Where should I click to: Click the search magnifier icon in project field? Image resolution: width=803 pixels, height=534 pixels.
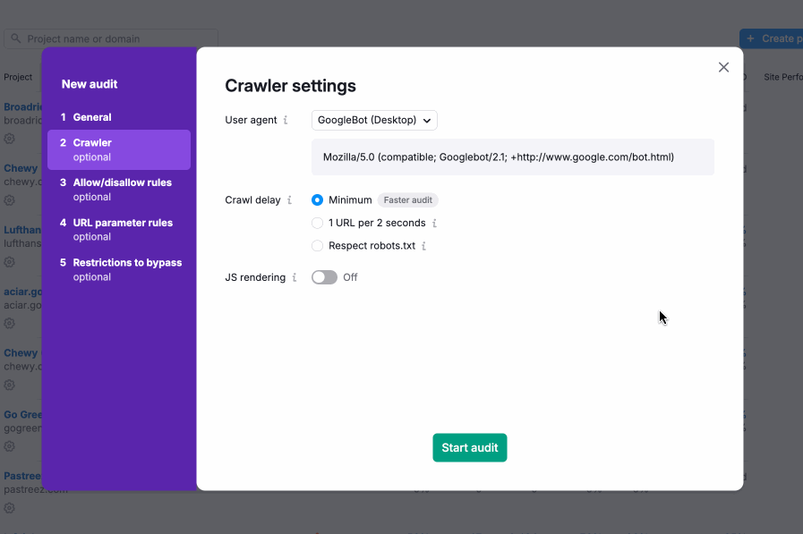pos(16,39)
